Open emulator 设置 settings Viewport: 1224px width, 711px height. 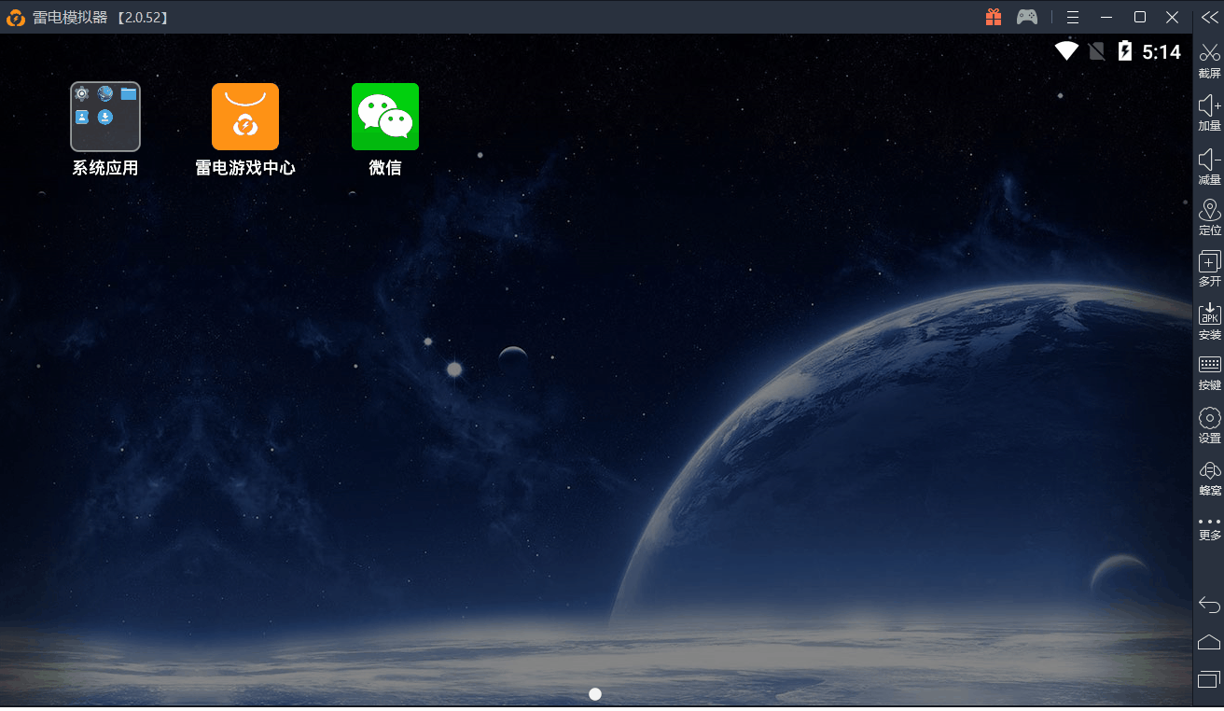1210,425
